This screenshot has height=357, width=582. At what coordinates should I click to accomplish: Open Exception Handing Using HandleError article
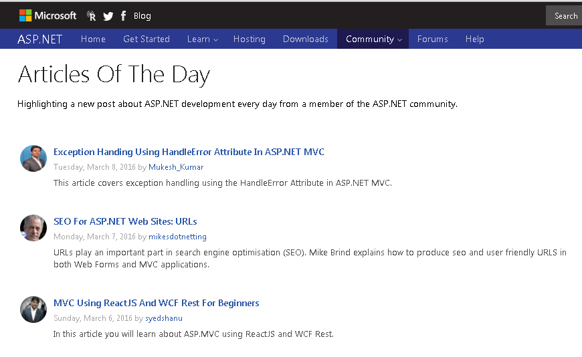[189, 152]
